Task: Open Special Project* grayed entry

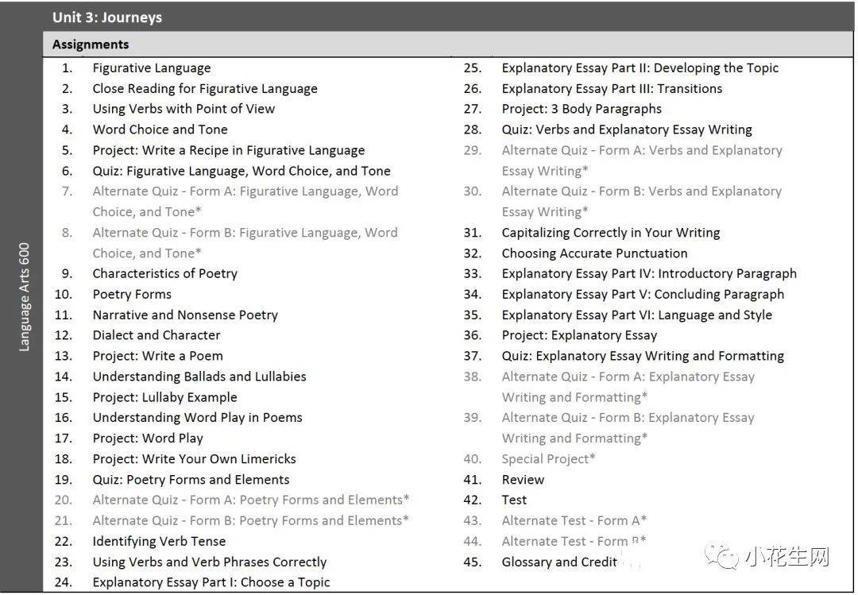Action: (x=548, y=458)
